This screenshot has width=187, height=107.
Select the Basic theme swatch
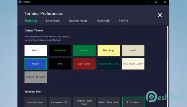tap(36, 50)
